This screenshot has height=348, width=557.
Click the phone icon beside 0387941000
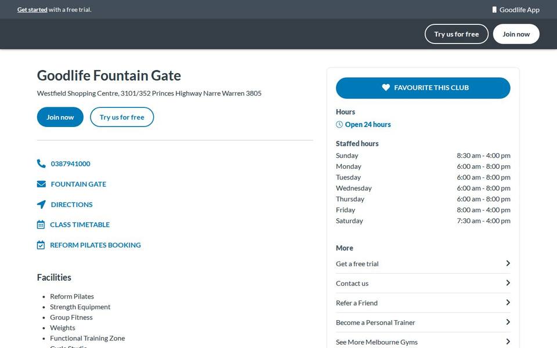point(41,164)
